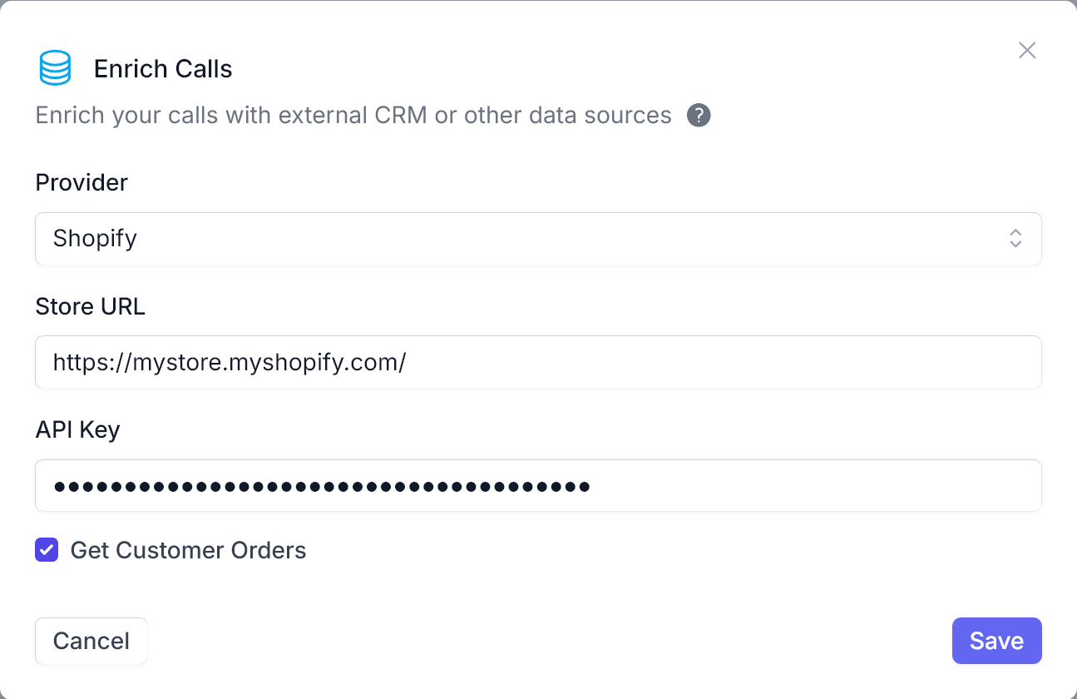Click the masked API key dots
Image resolution: width=1077 pixels, height=699 pixels.
[322, 486]
